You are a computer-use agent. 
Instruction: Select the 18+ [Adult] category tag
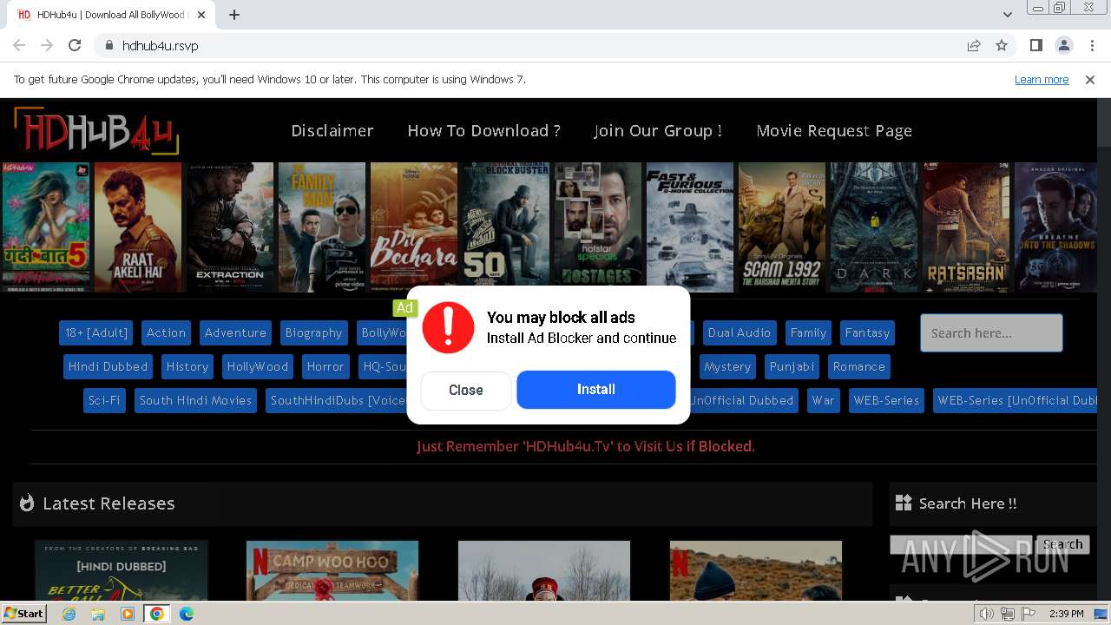tap(96, 332)
